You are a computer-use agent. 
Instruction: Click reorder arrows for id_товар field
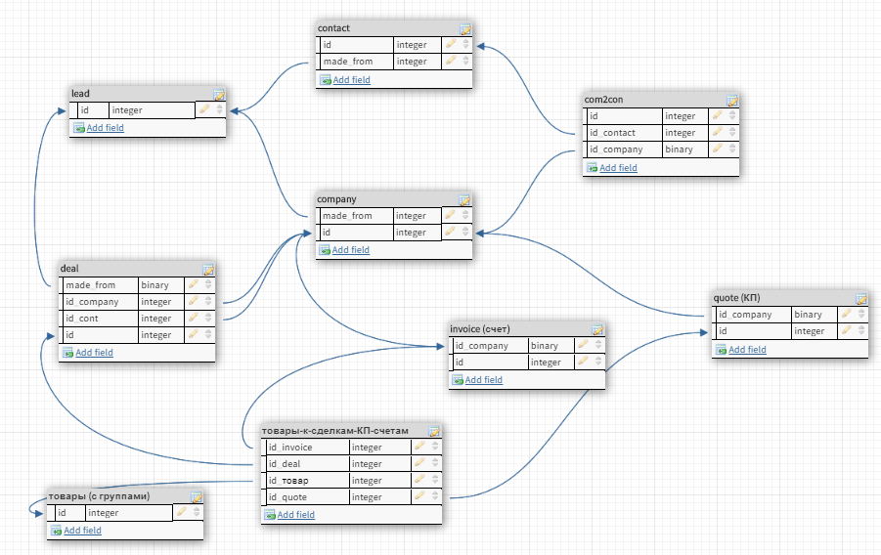click(x=435, y=480)
